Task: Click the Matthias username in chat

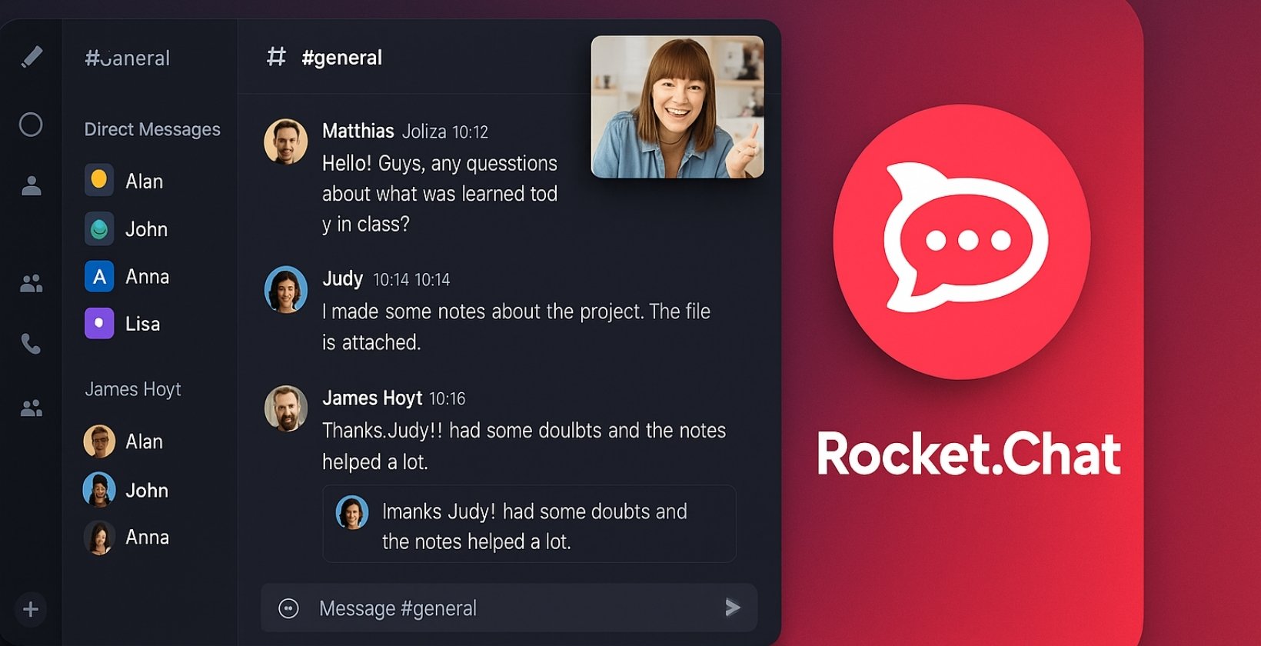Action: 358,131
